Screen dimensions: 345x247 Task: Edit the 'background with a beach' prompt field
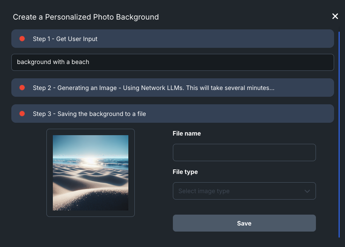(172, 62)
